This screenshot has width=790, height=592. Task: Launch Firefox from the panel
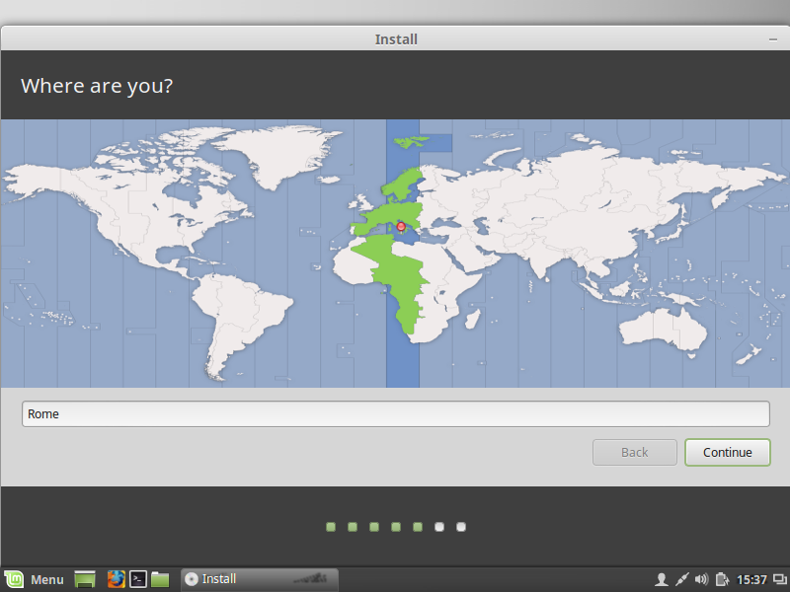[116, 579]
